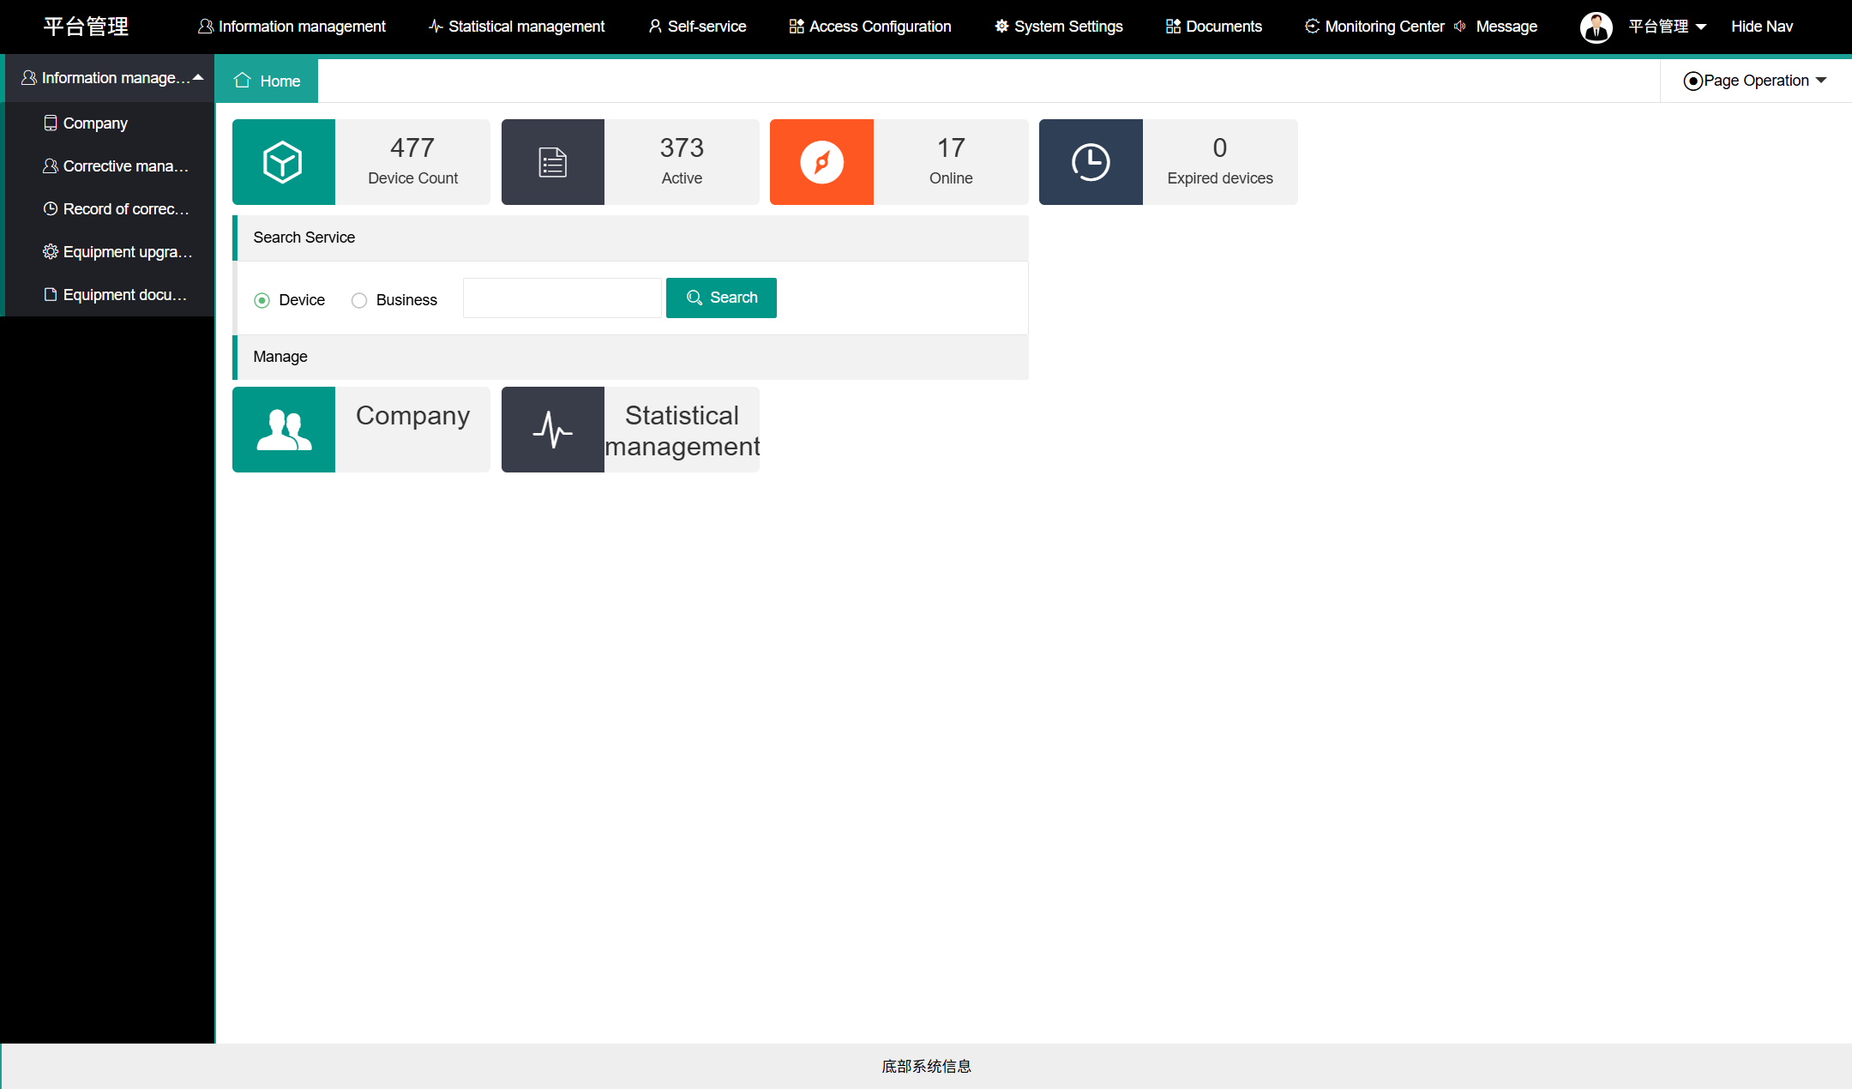Click the gear icon in System Settings
The image size is (1852, 1089).
click(1001, 27)
